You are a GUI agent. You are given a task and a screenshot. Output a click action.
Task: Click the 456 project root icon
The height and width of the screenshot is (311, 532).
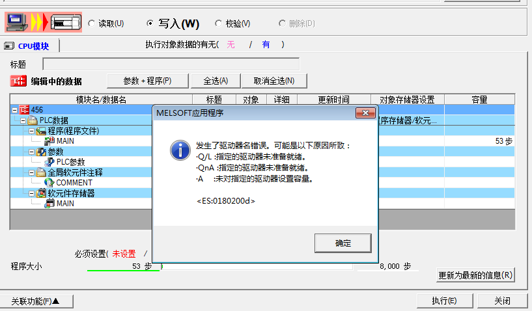tap(25, 110)
